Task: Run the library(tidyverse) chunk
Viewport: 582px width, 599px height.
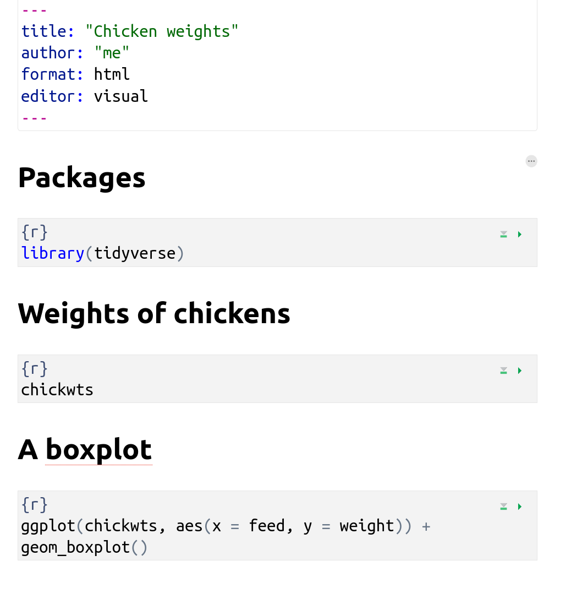Action: 520,235
